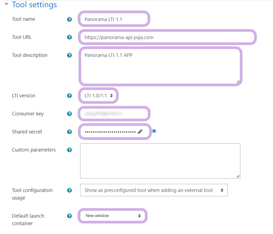This screenshot has width=273, height=234.
Task: Click Consumer key help icon
Action: (69, 114)
